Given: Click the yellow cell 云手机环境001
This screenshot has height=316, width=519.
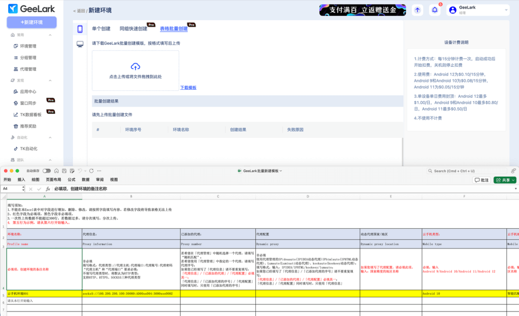Looking at the screenshot, I should point(44,294).
